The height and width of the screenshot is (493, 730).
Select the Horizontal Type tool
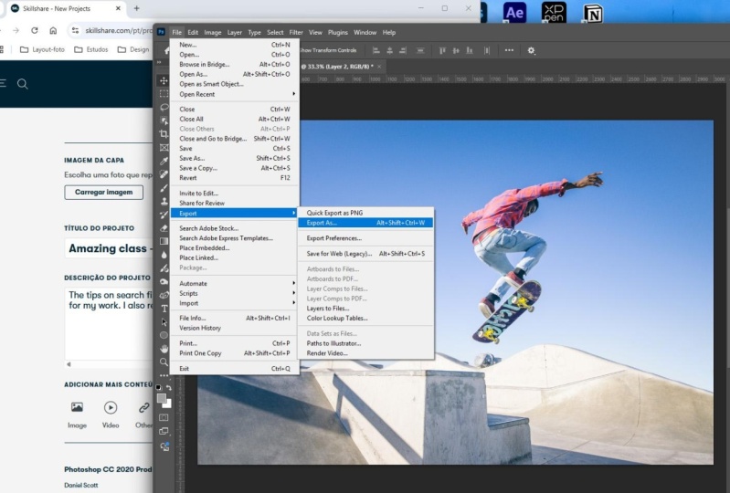point(164,309)
